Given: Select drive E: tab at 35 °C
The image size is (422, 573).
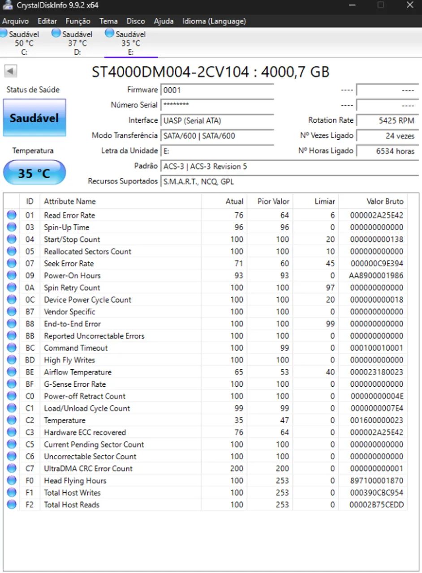Looking at the screenshot, I should [x=131, y=43].
